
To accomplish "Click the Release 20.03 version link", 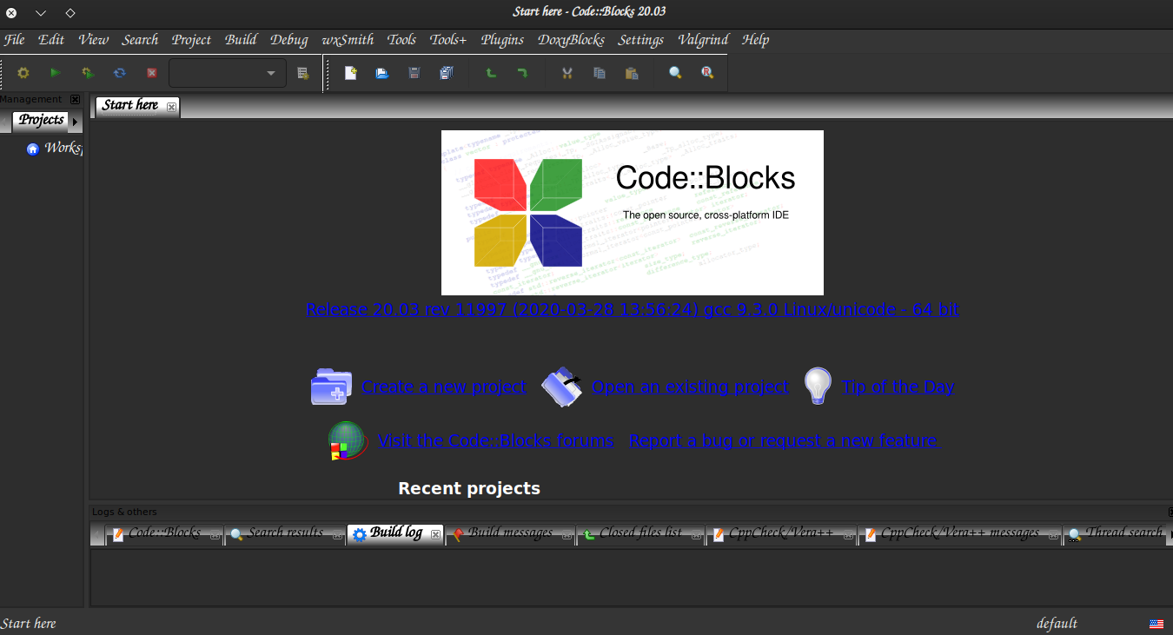I will (x=633, y=309).
